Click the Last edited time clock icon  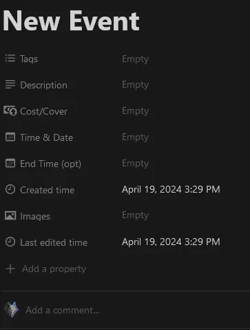click(10, 242)
